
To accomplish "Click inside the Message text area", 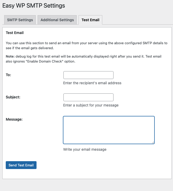I will pos(109,130).
